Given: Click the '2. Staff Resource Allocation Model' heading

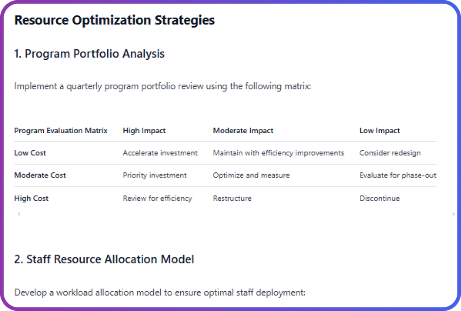Looking at the screenshot, I should [x=104, y=259].
